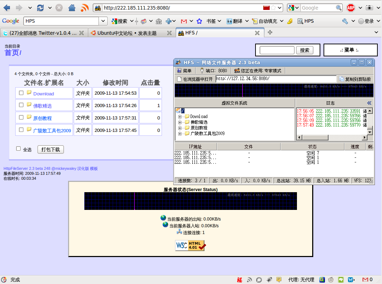Open the .: 菜单 :. panel on the webpage
This screenshot has height=284, width=382.
(350, 50)
